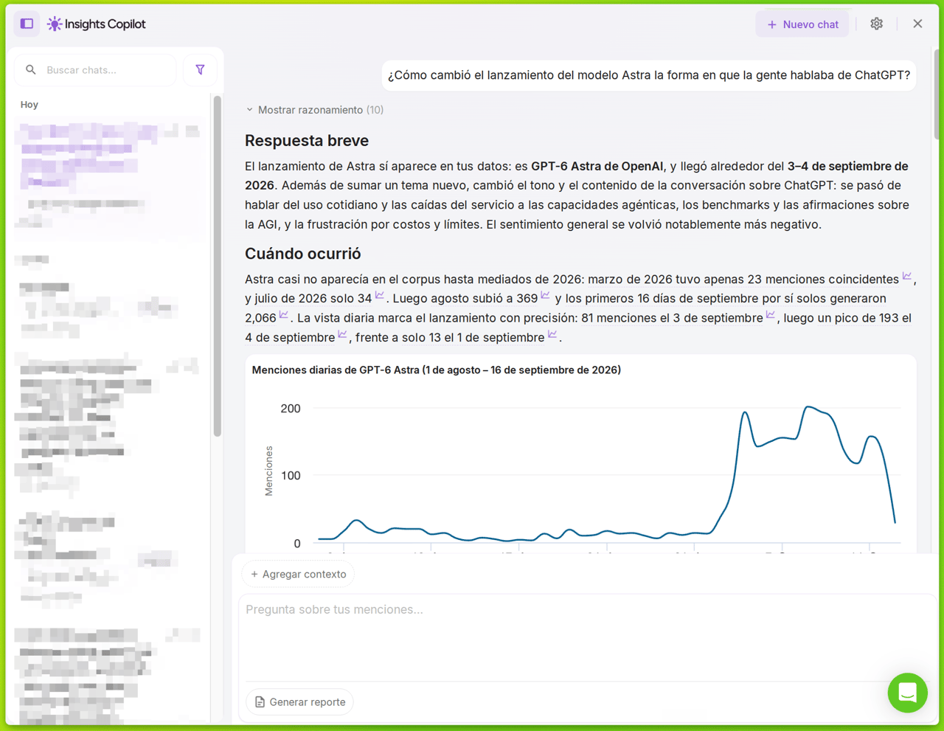Close the Insights Copilot window
This screenshot has height=731, width=944.
(917, 24)
